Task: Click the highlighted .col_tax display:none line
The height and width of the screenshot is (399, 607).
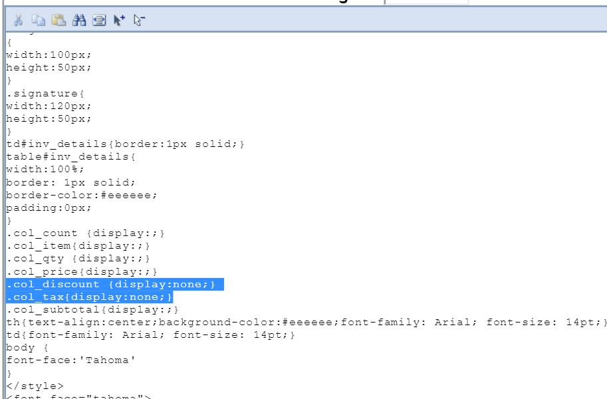Action: point(90,297)
